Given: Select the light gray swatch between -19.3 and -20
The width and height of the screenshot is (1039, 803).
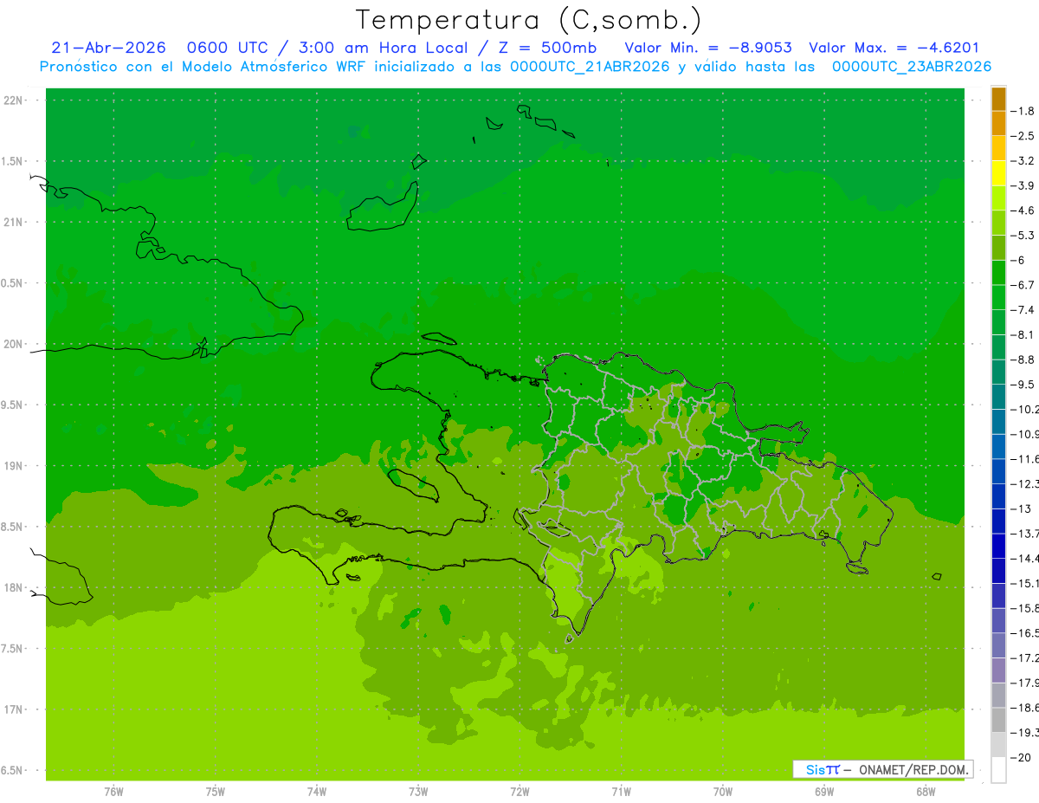Looking at the screenshot, I should click(998, 745).
